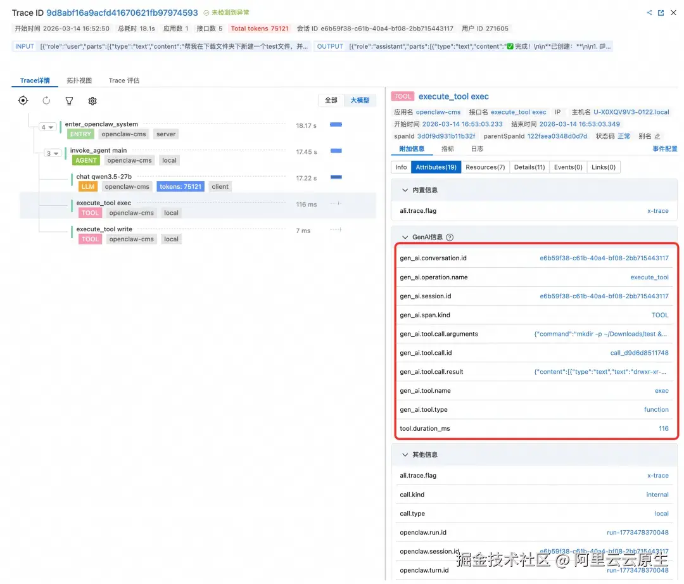
Task: Click the INPUT message preview
Action: pos(161,47)
